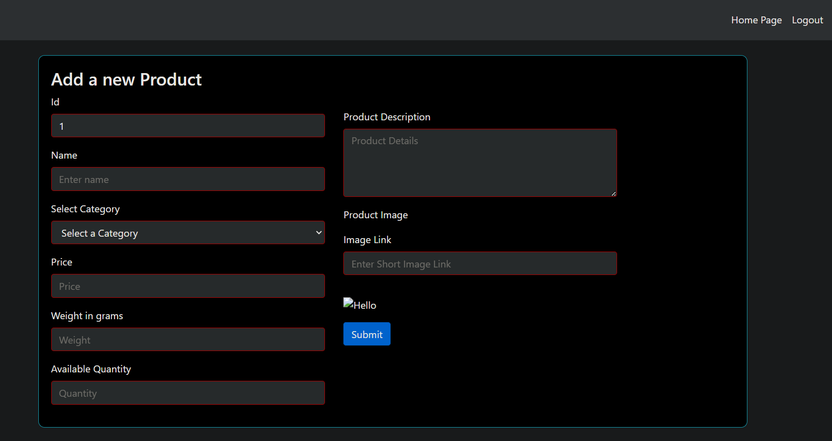Click the 'Product Image' label

pos(376,215)
